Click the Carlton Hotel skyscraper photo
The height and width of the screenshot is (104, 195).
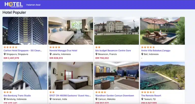coord(25,31)
